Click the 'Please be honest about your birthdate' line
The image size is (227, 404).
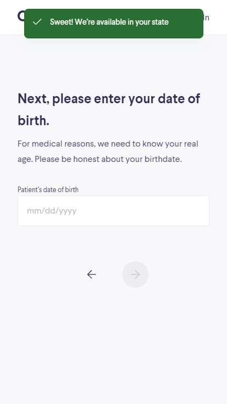coord(108,159)
